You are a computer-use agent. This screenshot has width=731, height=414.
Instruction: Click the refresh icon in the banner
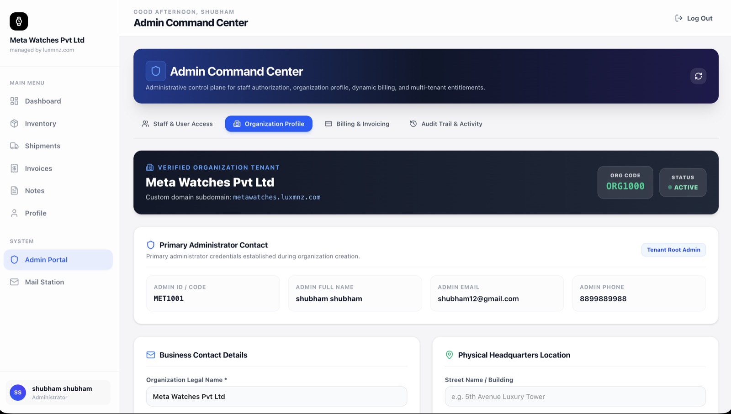coord(698,76)
